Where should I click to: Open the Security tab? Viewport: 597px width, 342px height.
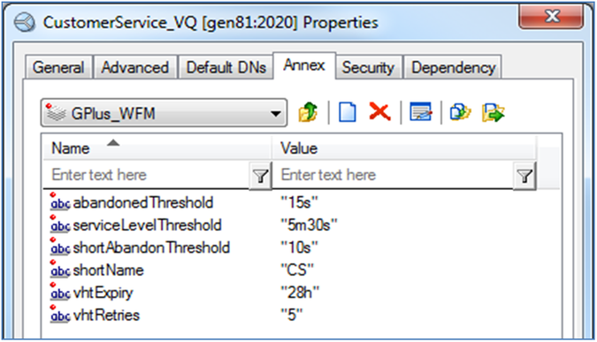point(368,67)
